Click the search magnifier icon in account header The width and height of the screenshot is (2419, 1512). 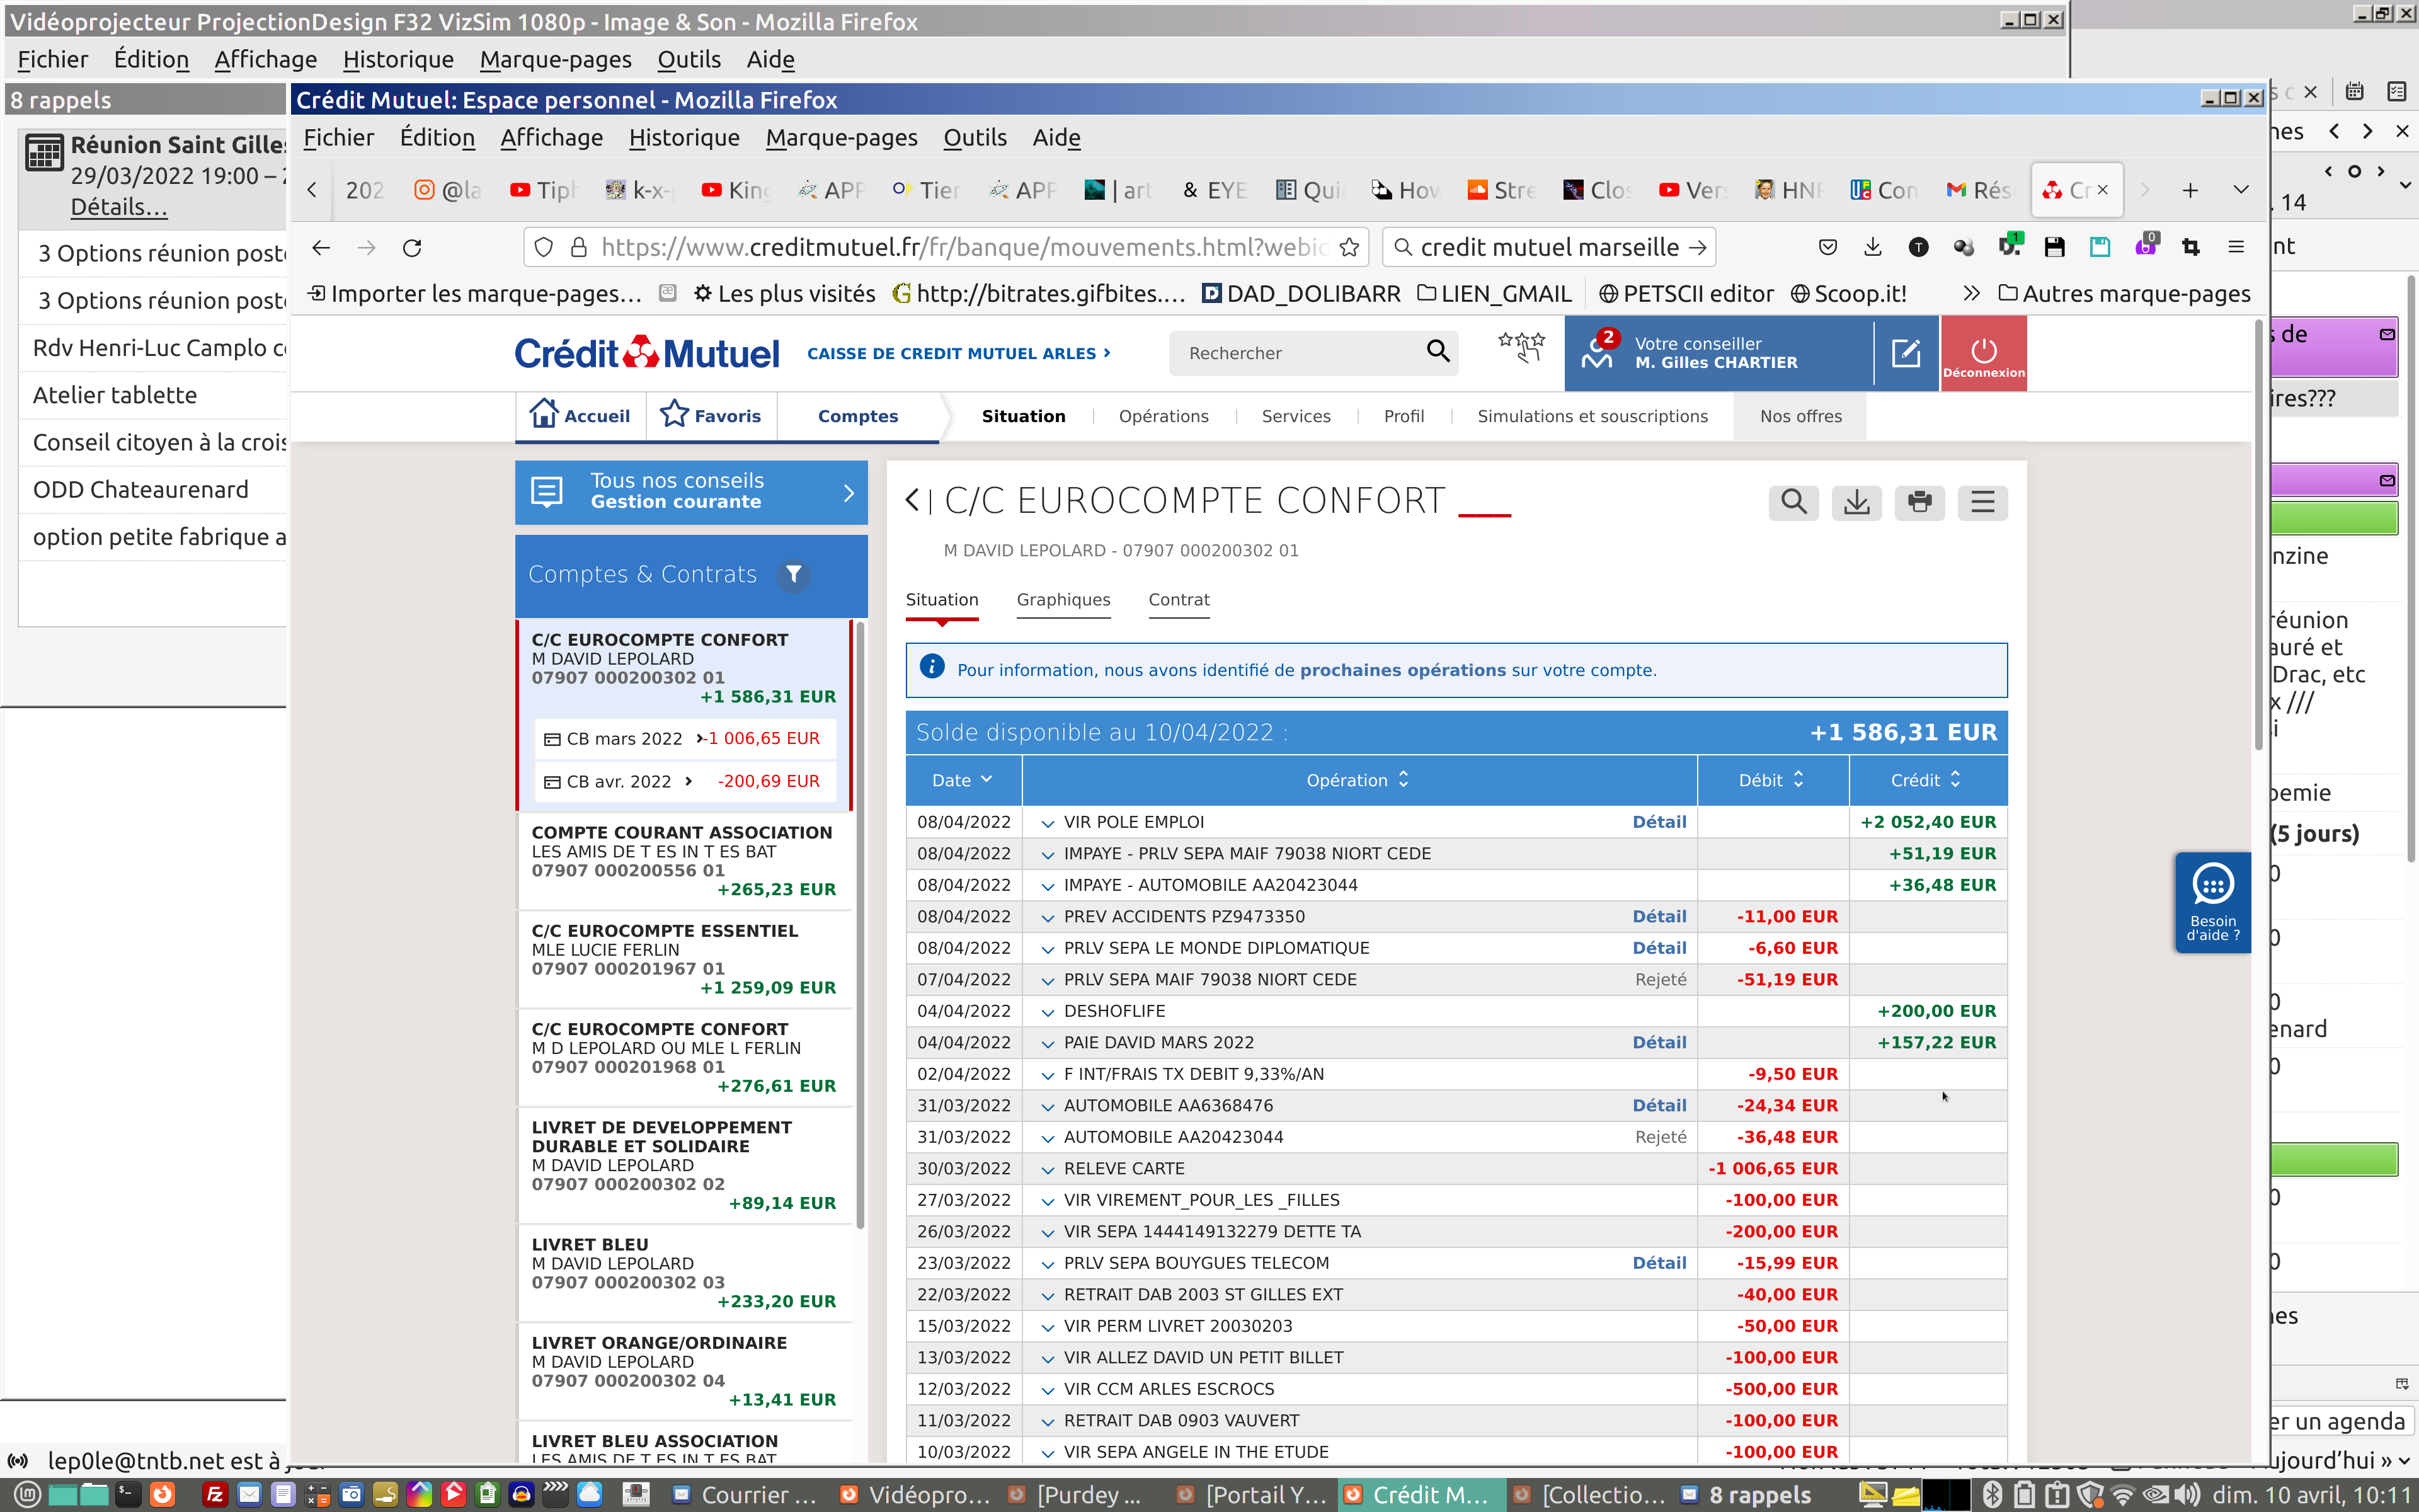tap(1793, 502)
